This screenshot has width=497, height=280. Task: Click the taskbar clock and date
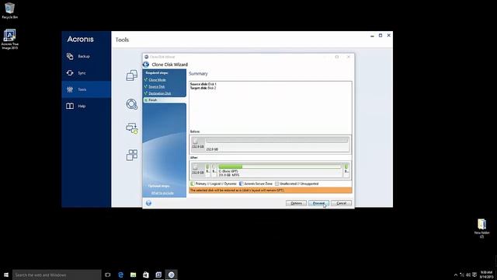click(486, 275)
